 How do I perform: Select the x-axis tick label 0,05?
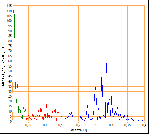point(28,125)
